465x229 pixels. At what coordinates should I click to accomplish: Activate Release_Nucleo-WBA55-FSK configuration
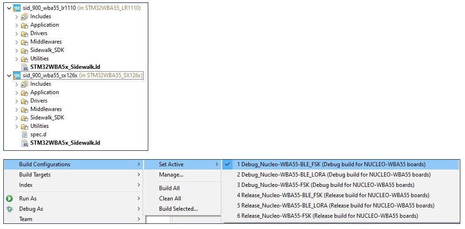tap(341, 216)
